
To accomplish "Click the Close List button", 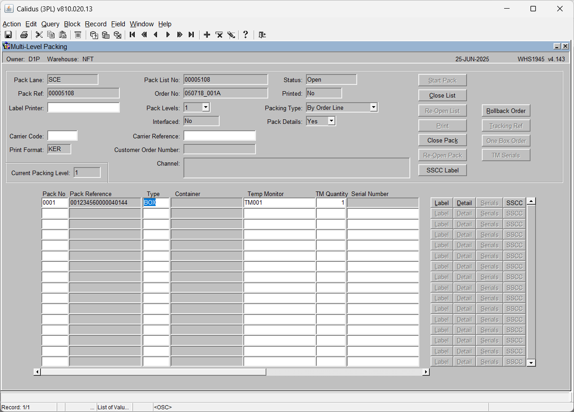I will tap(442, 95).
